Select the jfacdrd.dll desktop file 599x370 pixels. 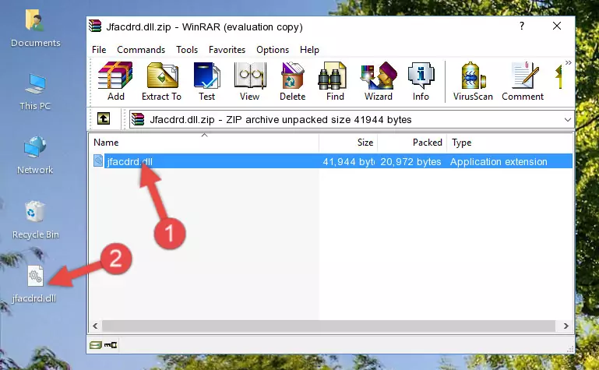point(34,284)
